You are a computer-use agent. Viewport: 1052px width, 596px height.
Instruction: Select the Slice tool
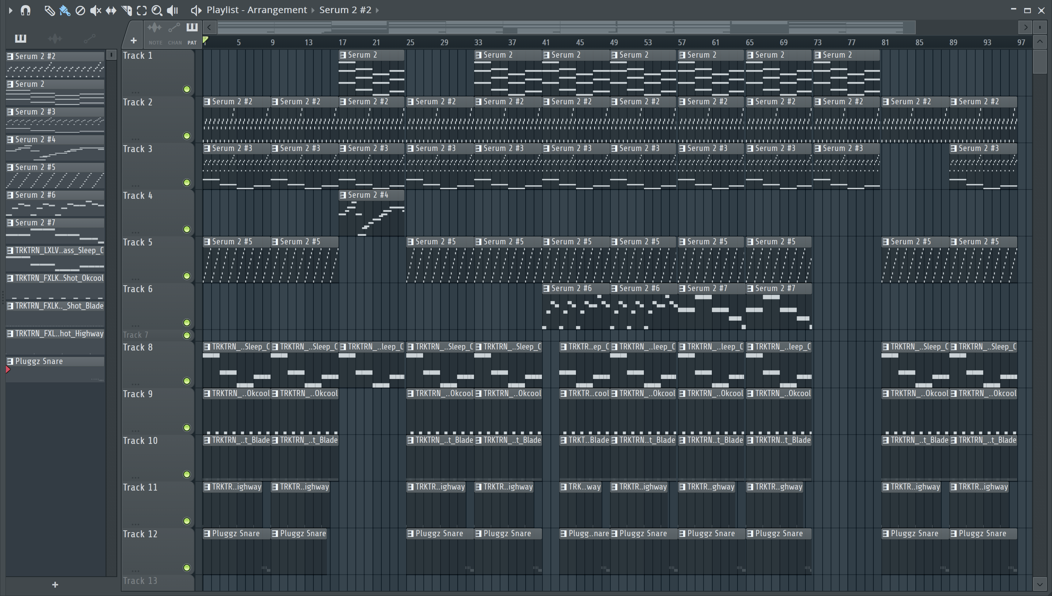point(127,10)
